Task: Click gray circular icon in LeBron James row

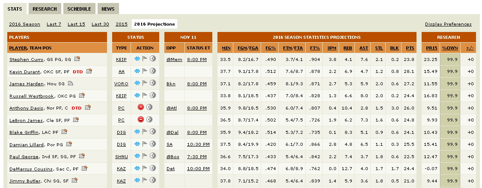Action: click(x=149, y=119)
